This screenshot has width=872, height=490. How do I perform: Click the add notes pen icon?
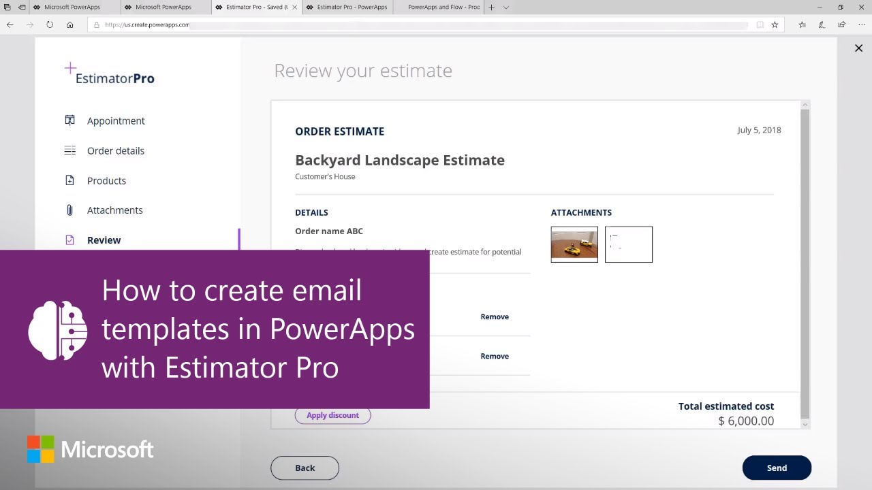click(822, 24)
